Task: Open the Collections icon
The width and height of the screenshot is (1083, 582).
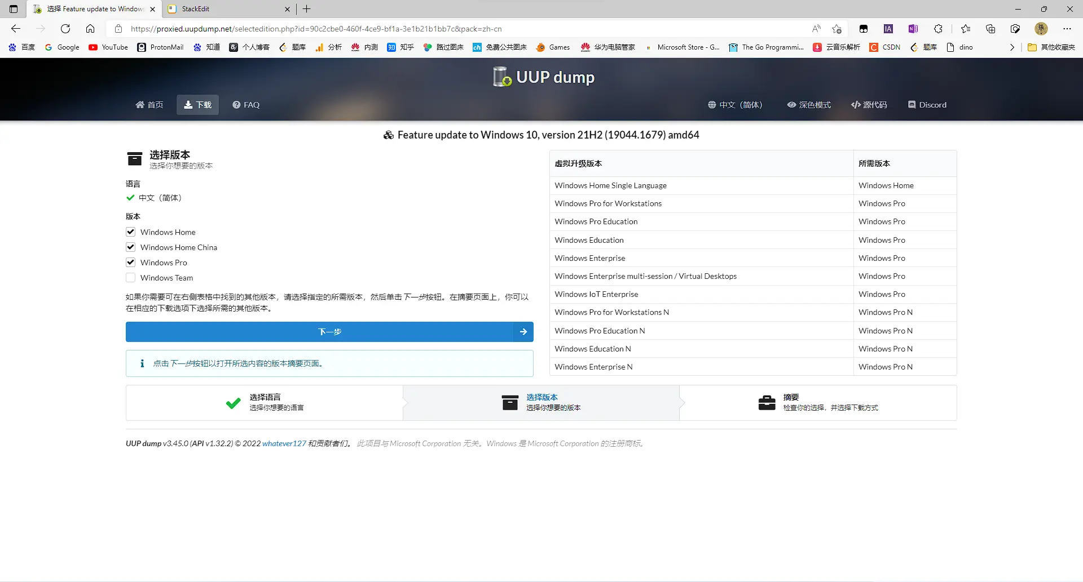Action: 990,29
